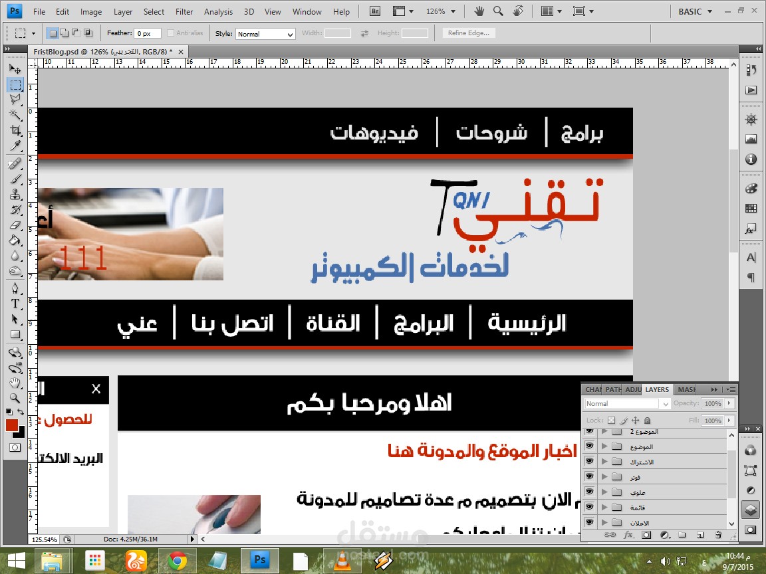766x574 pixels.
Task: Link layers with chain icon
Action: pyautogui.click(x=610, y=535)
